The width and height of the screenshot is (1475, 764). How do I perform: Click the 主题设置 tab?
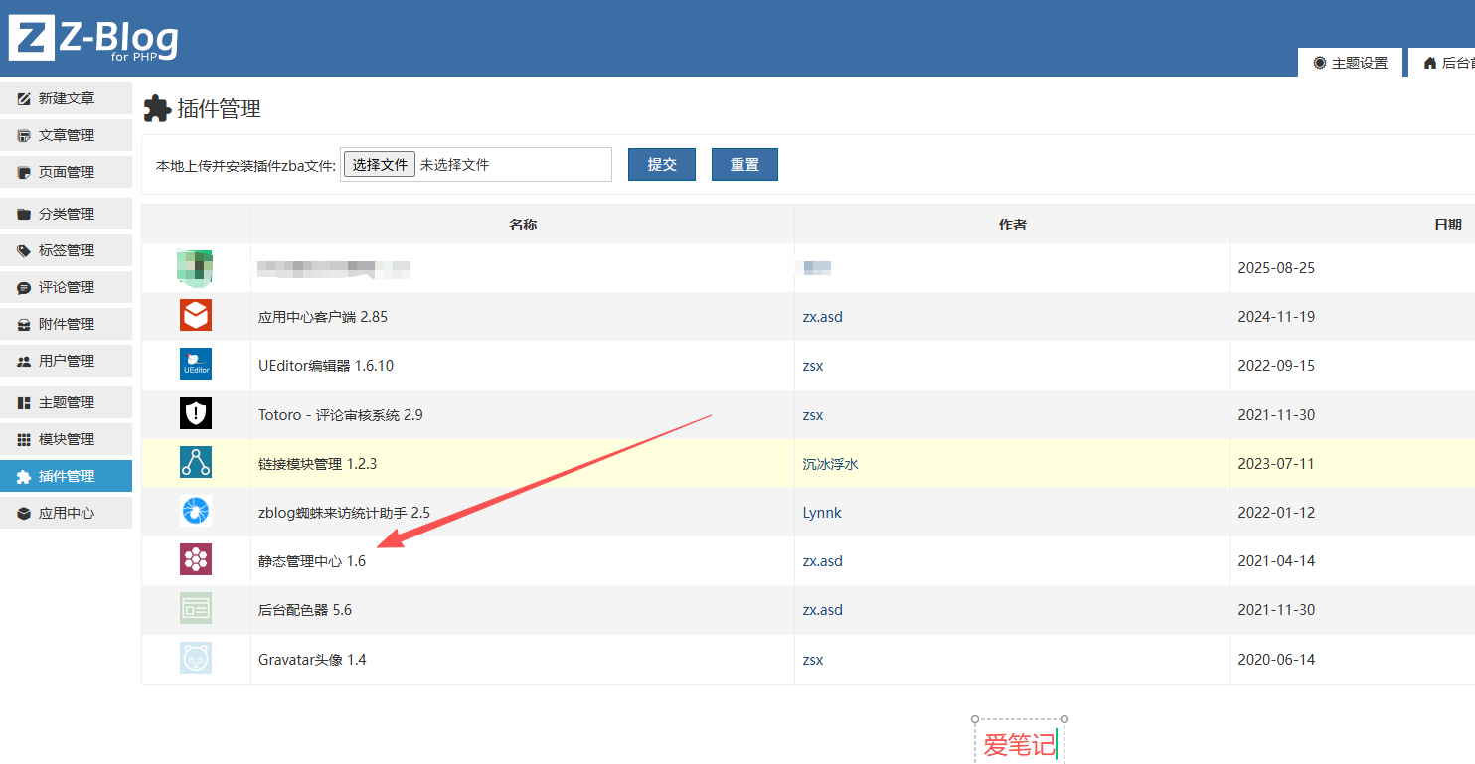click(1350, 63)
